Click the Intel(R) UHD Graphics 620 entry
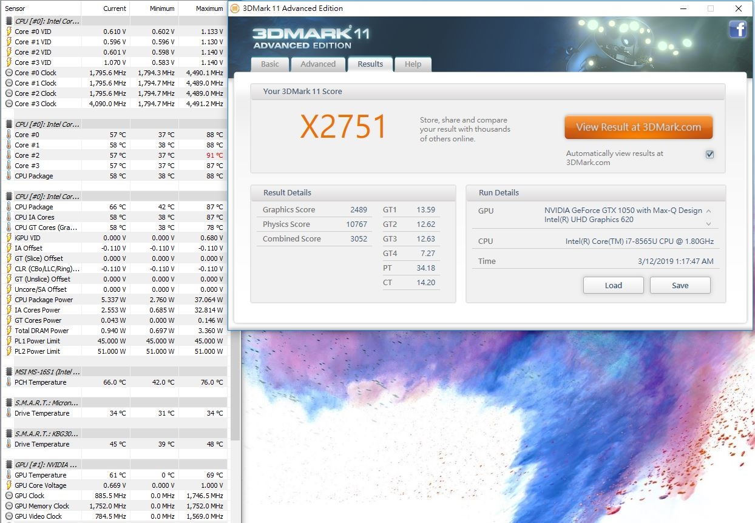The height and width of the screenshot is (523, 755). point(589,220)
